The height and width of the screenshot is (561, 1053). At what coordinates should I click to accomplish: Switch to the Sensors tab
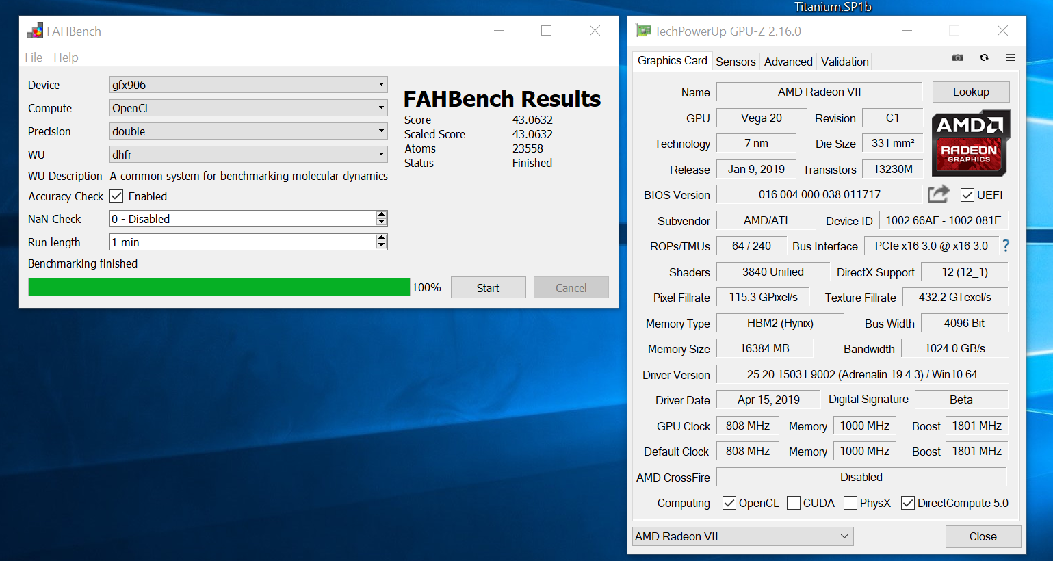click(736, 62)
